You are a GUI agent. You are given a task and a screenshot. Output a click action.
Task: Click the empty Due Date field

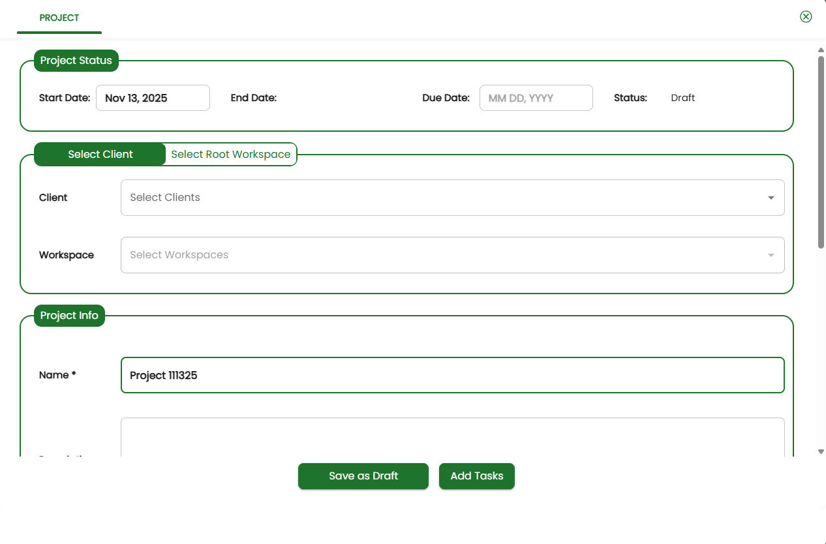coord(536,98)
